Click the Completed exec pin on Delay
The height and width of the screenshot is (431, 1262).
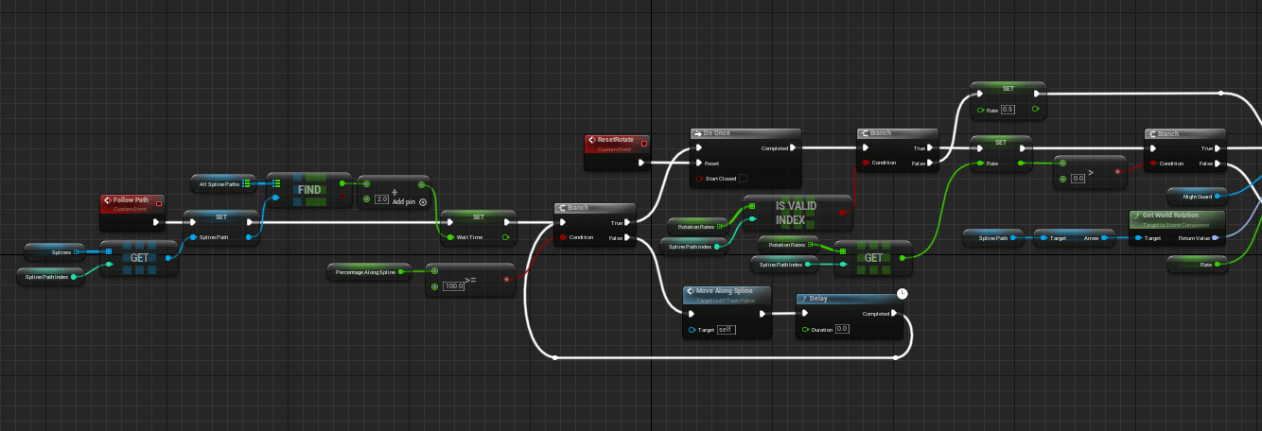pyautogui.click(x=896, y=314)
